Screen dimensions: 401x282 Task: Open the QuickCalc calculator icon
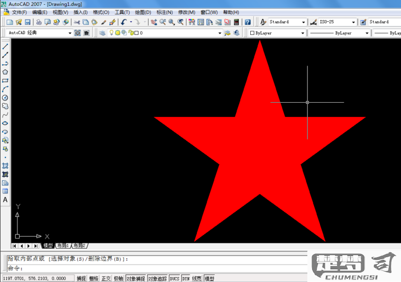click(x=236, y=22)
